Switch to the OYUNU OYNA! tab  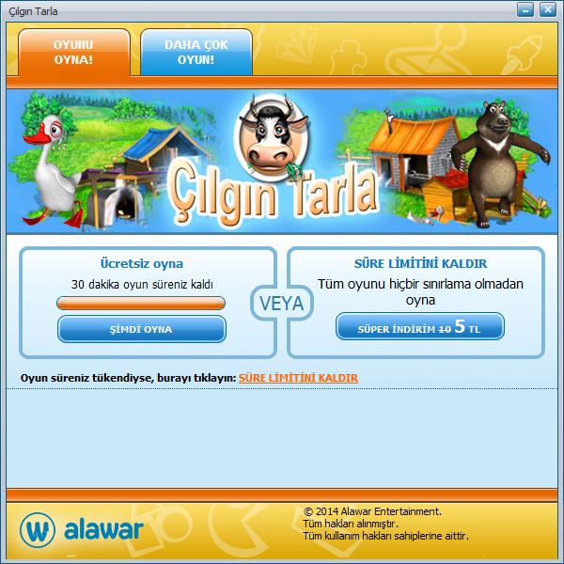tap(73, 52)
